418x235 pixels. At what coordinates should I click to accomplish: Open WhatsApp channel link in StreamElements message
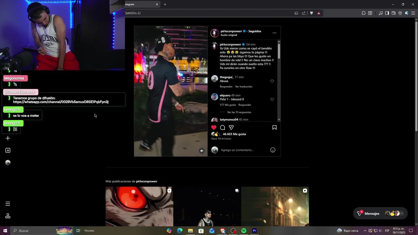coord(61,102)
